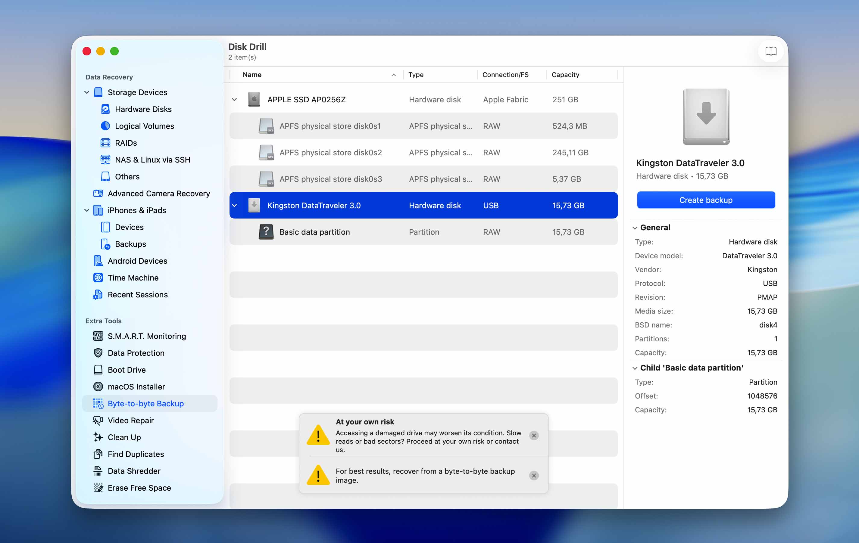Click the 'Apple Fabric' connection cell
The width and height of the screenshot is (859, 543).
(x=505, y=99)
